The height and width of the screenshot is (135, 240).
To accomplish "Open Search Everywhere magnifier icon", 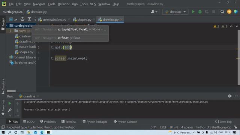I will 222,12.
